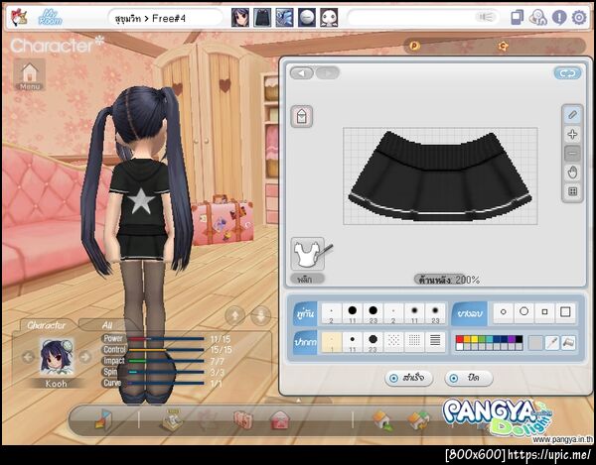The height and width of the screenshot is (465, 596).
Task: Click previous character left arrow
Action: 28,357
